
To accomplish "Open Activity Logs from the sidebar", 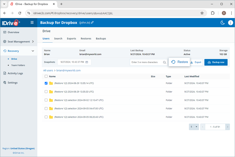I will (x=15, y=73).
